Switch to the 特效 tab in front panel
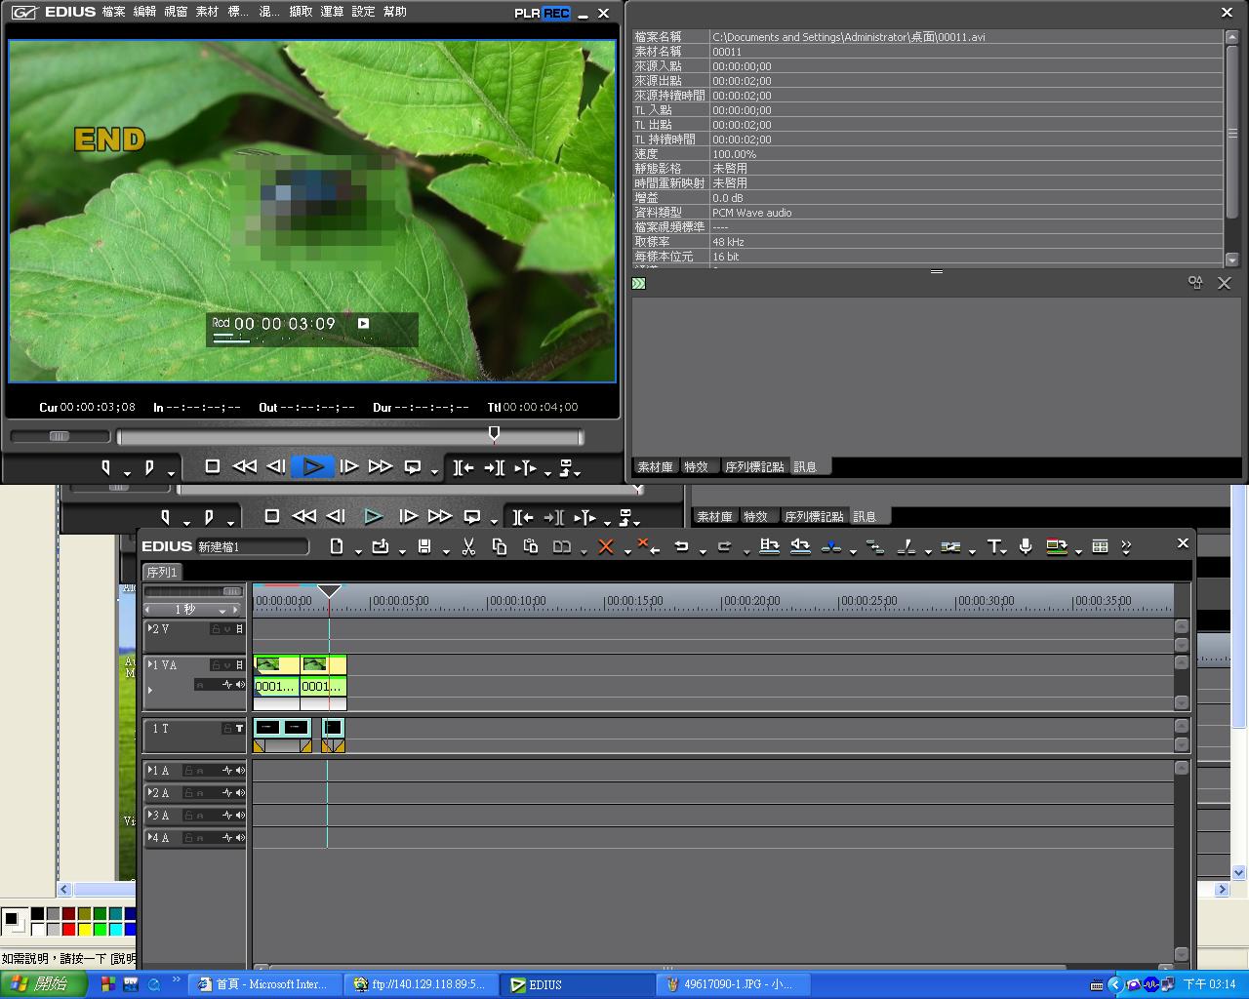The width and height of the screenshot is (1249, 999). point(696,467)
